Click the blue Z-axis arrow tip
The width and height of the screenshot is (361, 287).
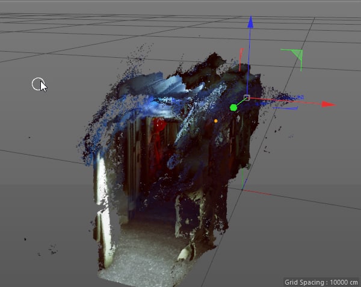click(250, 22)
